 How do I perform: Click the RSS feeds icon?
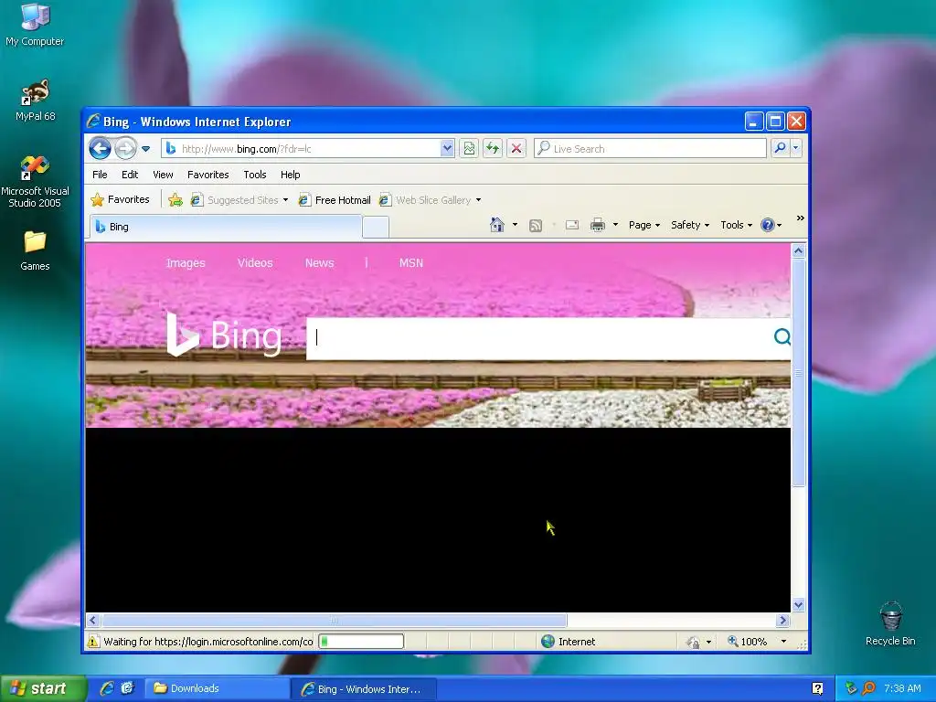coord(536,225)
